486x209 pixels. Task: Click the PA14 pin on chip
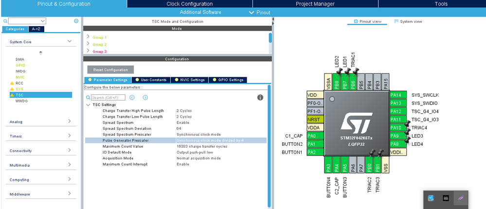[397, 95]
